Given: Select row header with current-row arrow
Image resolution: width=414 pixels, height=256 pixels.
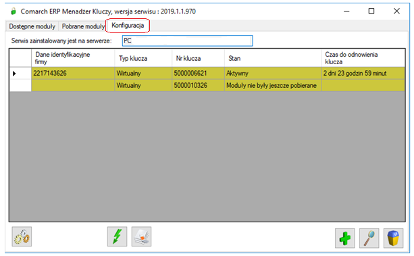Looking at the screenshot, I should [x=20, y=73].
